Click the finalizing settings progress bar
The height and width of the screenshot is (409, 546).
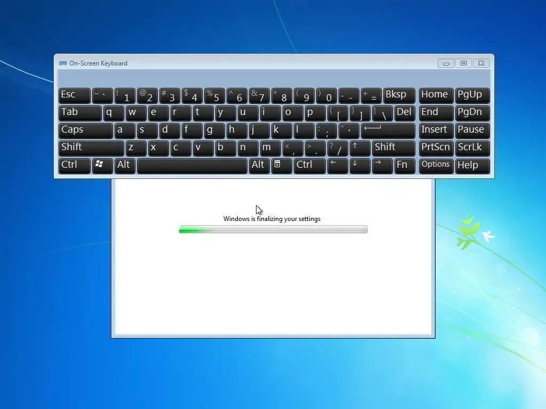[273, 229]
